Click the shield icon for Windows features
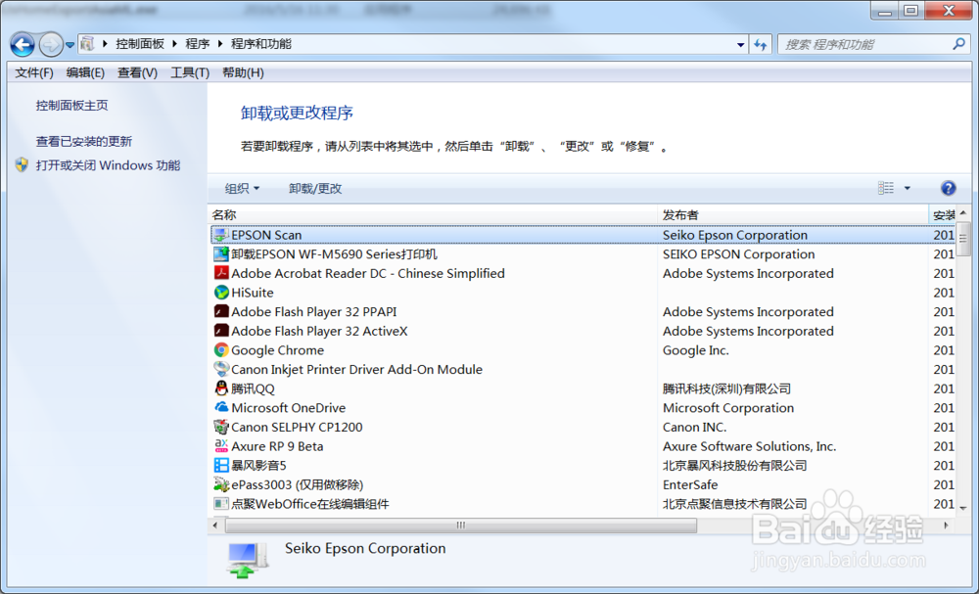 tap(22, 165)
